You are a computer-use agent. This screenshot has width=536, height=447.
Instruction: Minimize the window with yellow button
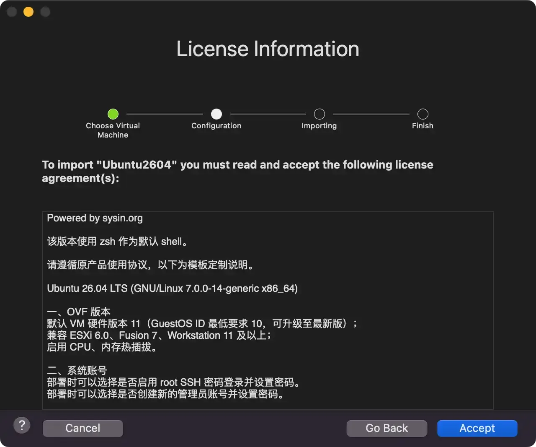pyautogui.click(x=28, y=12)
